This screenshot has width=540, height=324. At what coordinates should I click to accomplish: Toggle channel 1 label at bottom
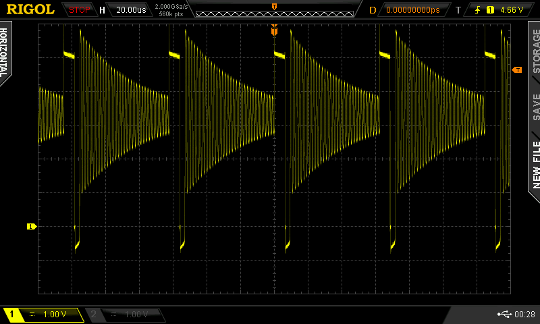[11, 314]
